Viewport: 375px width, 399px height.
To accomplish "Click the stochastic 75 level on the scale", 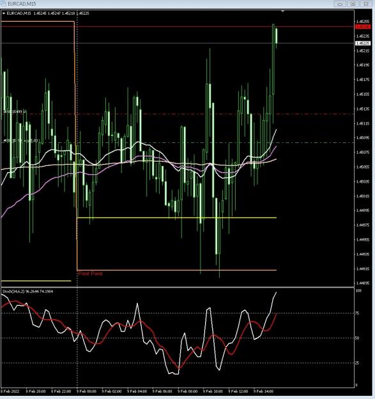I will pyautogui.click(x=358, y=313).
